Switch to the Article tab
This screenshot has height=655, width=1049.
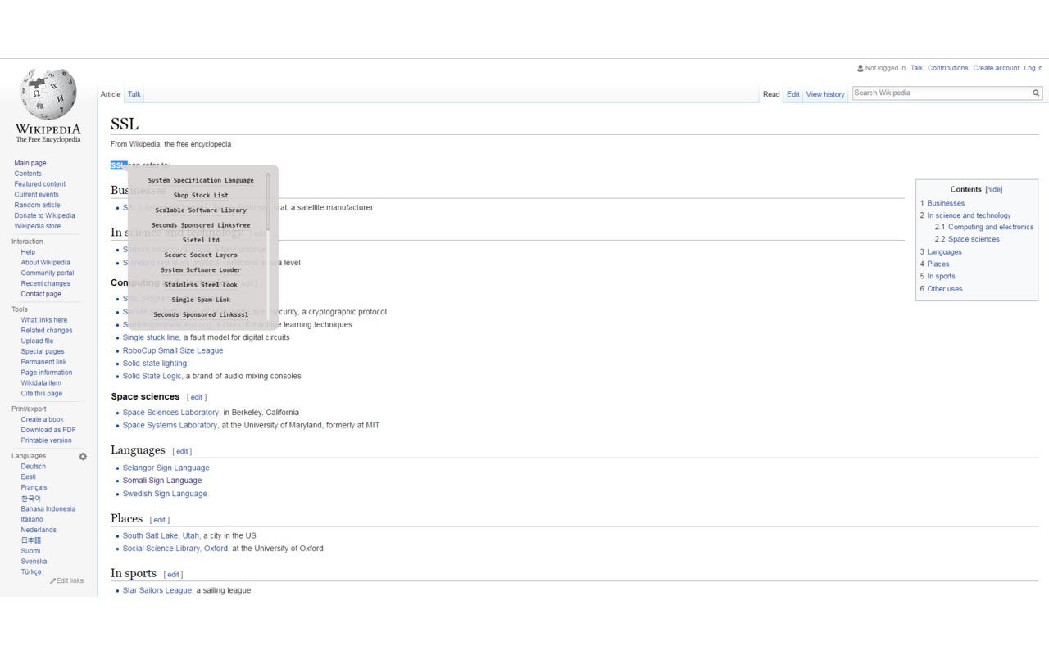pyautogui.click(x=111, y=94)
